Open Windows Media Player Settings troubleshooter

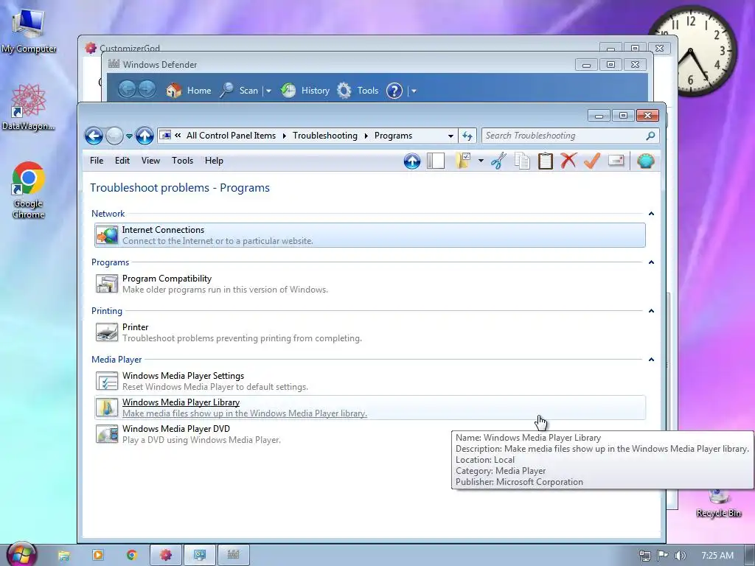pyautogui.click(x=370, y=381)
